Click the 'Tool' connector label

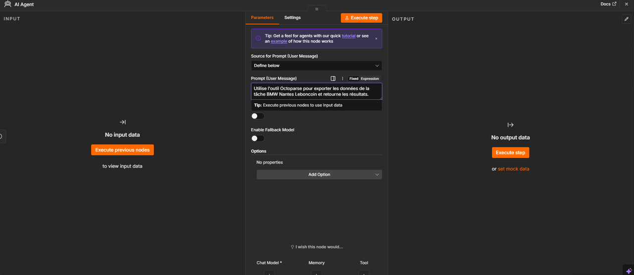tap(364, 263)
